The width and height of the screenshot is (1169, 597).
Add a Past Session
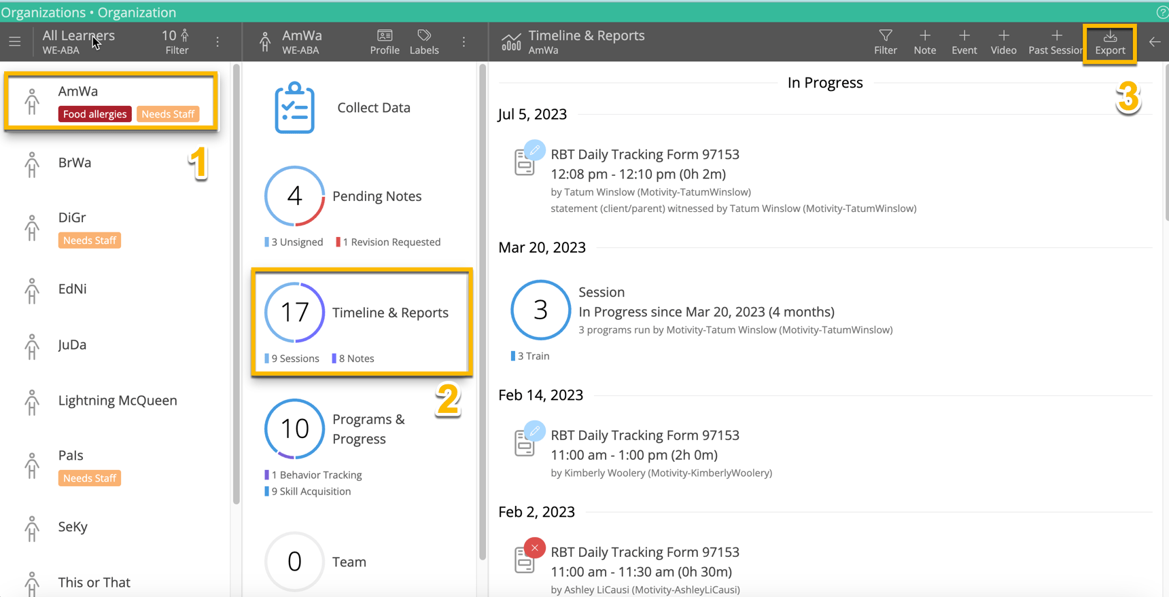pyautogui.click(x=1055, y=42)
